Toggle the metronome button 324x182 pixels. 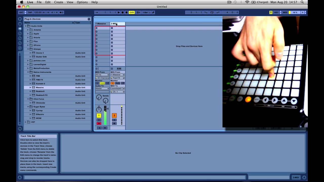pyautogui.click(x=61, y=12)
